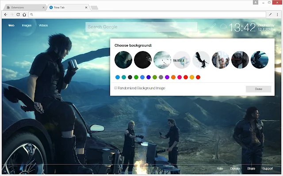Select the New Tab tab
Image resolution: width=283 pixels, height=176 pixels.
[x=68, y=7]
